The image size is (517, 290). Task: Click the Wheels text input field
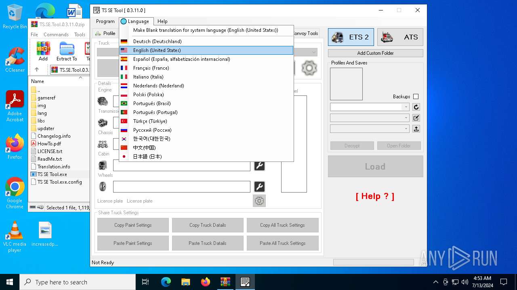click(x=182, y=186)
